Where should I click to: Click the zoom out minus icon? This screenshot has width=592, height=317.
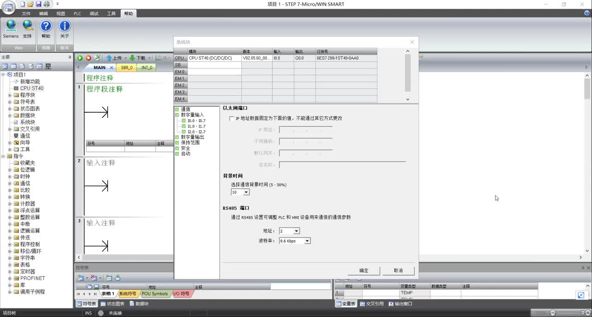[553, 313]
